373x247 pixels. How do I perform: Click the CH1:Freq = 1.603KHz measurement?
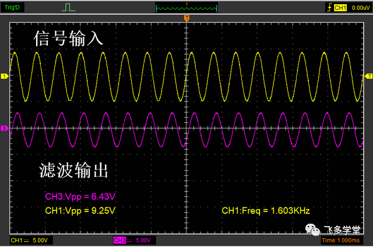coord(266,211)
